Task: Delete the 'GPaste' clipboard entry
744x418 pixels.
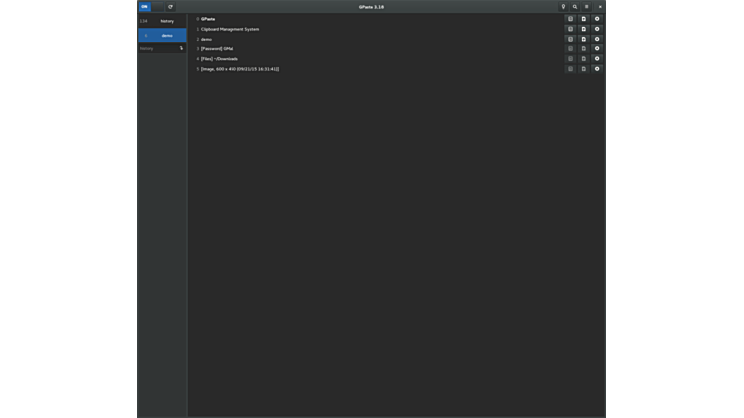Action: [x=597, y=19]
